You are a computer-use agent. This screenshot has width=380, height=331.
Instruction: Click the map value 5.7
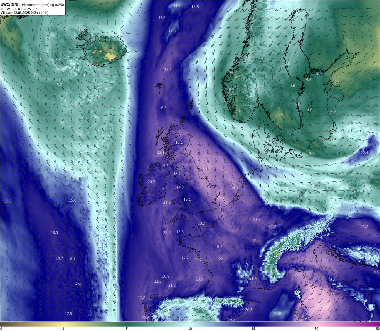tap(319, 73)
